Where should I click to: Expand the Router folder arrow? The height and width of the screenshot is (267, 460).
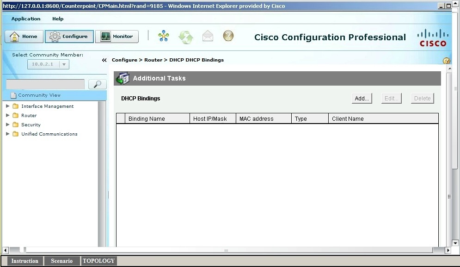coord(7,115)
